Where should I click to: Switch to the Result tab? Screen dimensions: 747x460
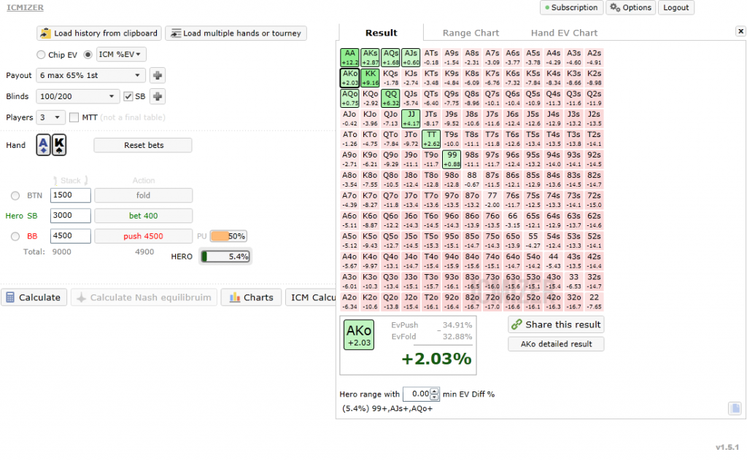click(x=381, y=33)
